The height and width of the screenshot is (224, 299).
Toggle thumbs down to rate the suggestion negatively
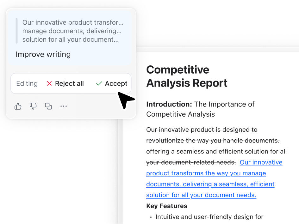(x=33, y=106)
